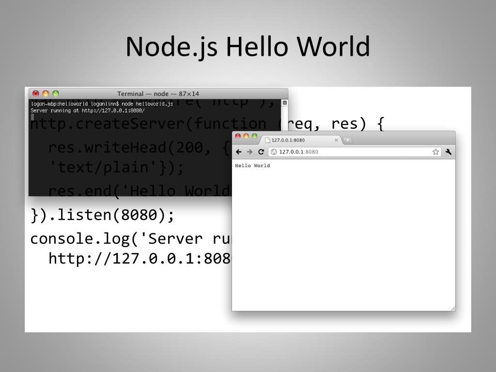Click the Terminal scrollbar toggle icon
The image size is (496, 372).
click(285, 103)
